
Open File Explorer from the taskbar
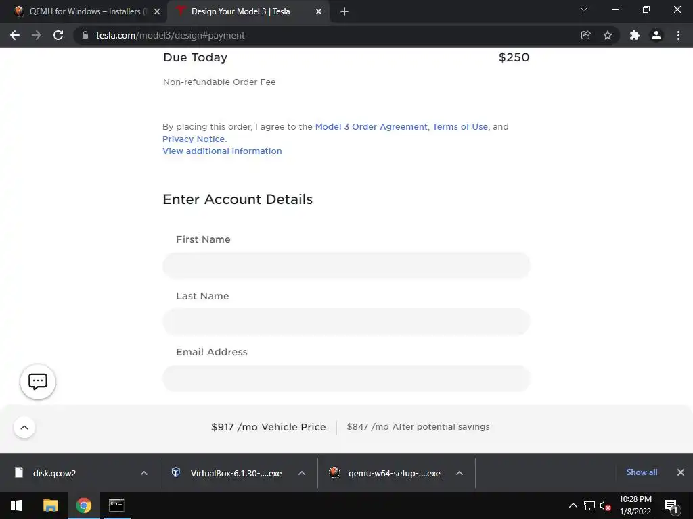coord(50,505)
